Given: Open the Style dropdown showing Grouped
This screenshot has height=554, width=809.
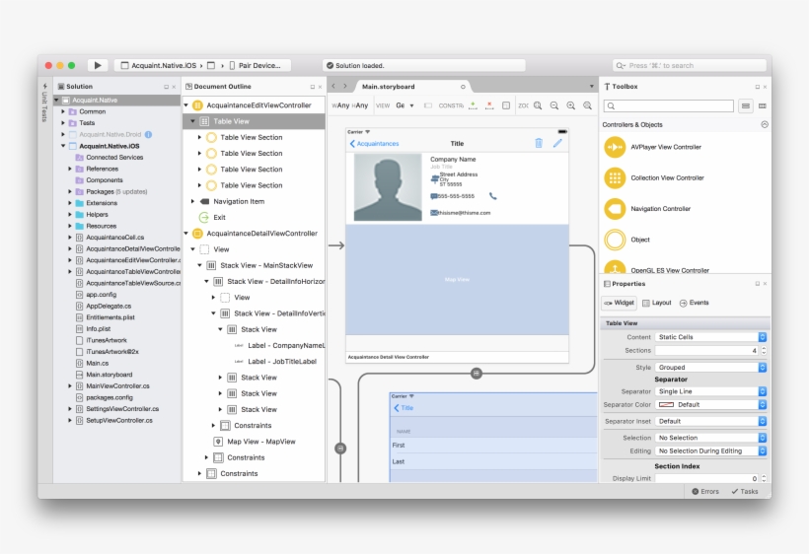Looking at the screenshot, I should (x=710, y=368).
